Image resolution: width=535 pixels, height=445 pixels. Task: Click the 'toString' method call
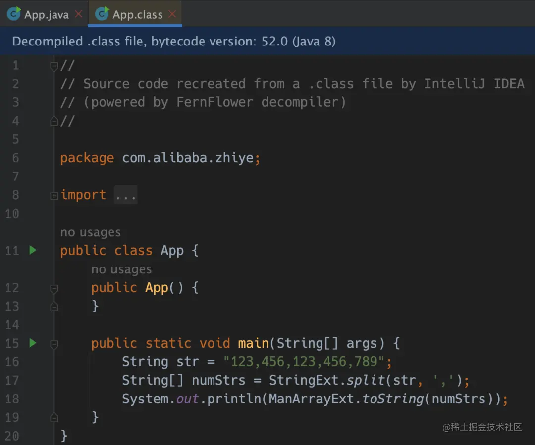coord(392,399)
